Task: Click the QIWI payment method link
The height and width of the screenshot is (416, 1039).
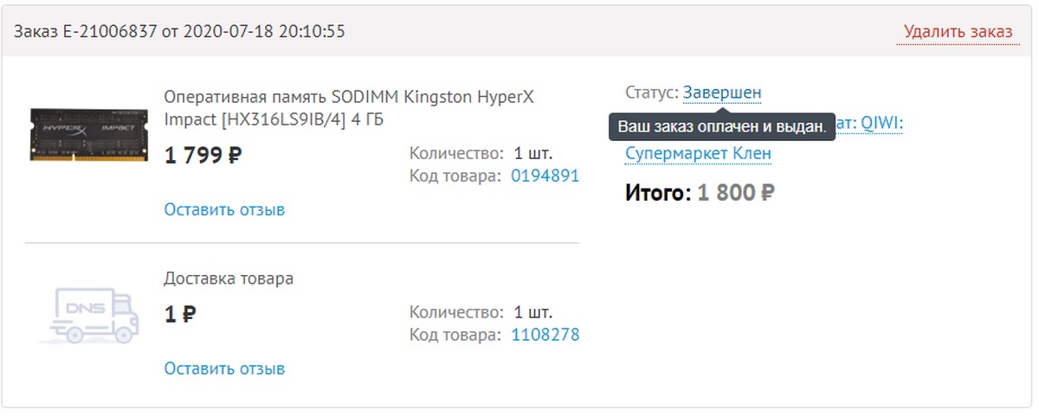Action: [881, 125]
